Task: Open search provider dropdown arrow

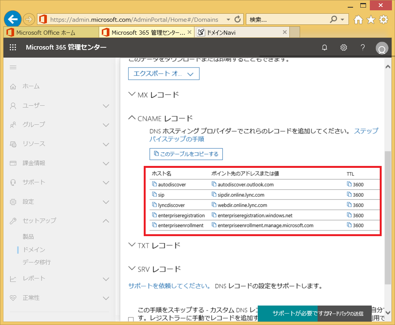Action: (342, 19)
